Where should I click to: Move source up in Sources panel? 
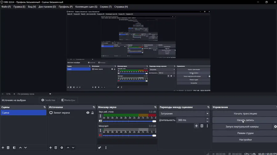pos(68,148)
